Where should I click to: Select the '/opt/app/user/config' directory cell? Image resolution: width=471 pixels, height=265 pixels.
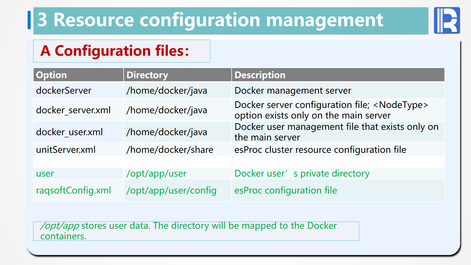(x=171, y=191)
